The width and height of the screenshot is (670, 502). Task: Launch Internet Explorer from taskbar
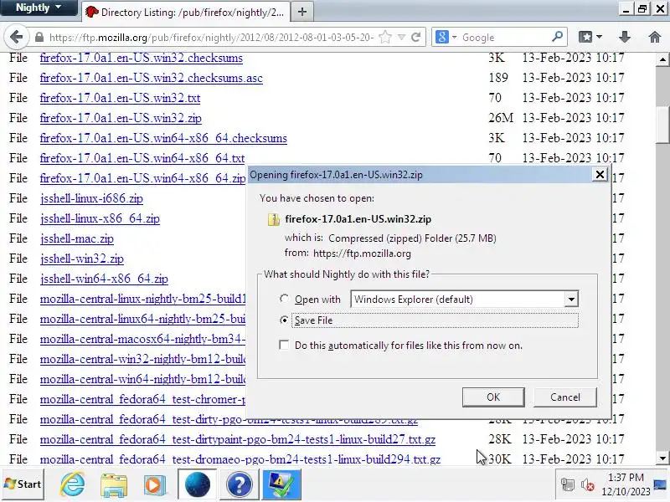(73, 484)
